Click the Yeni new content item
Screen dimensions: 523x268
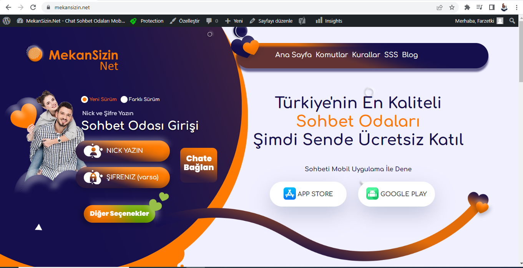coord(234,21)
